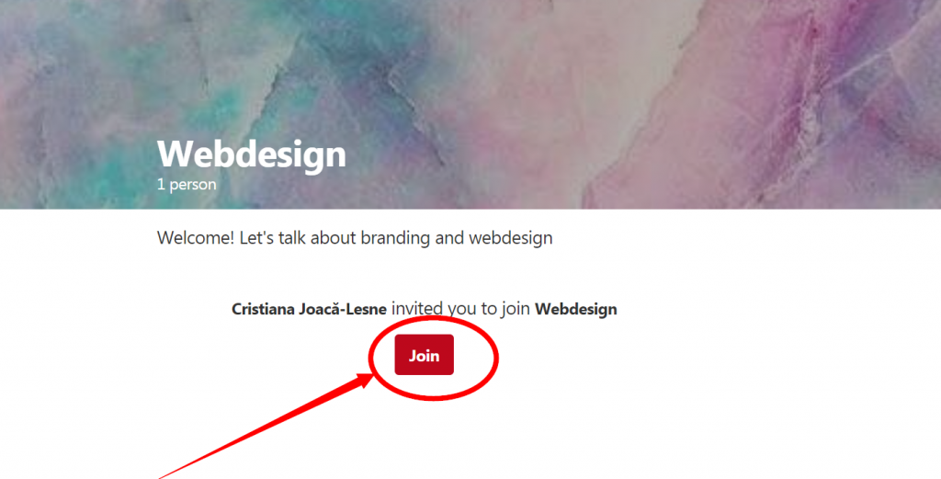The image size is (941, 479).
Task: Click the letter W of the Webdesign title
Action: pos(175,154)
